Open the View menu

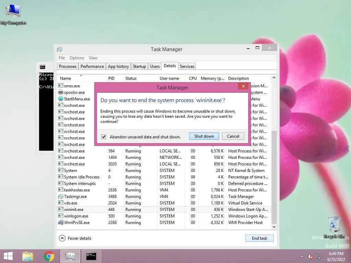[x=93, y=58]
